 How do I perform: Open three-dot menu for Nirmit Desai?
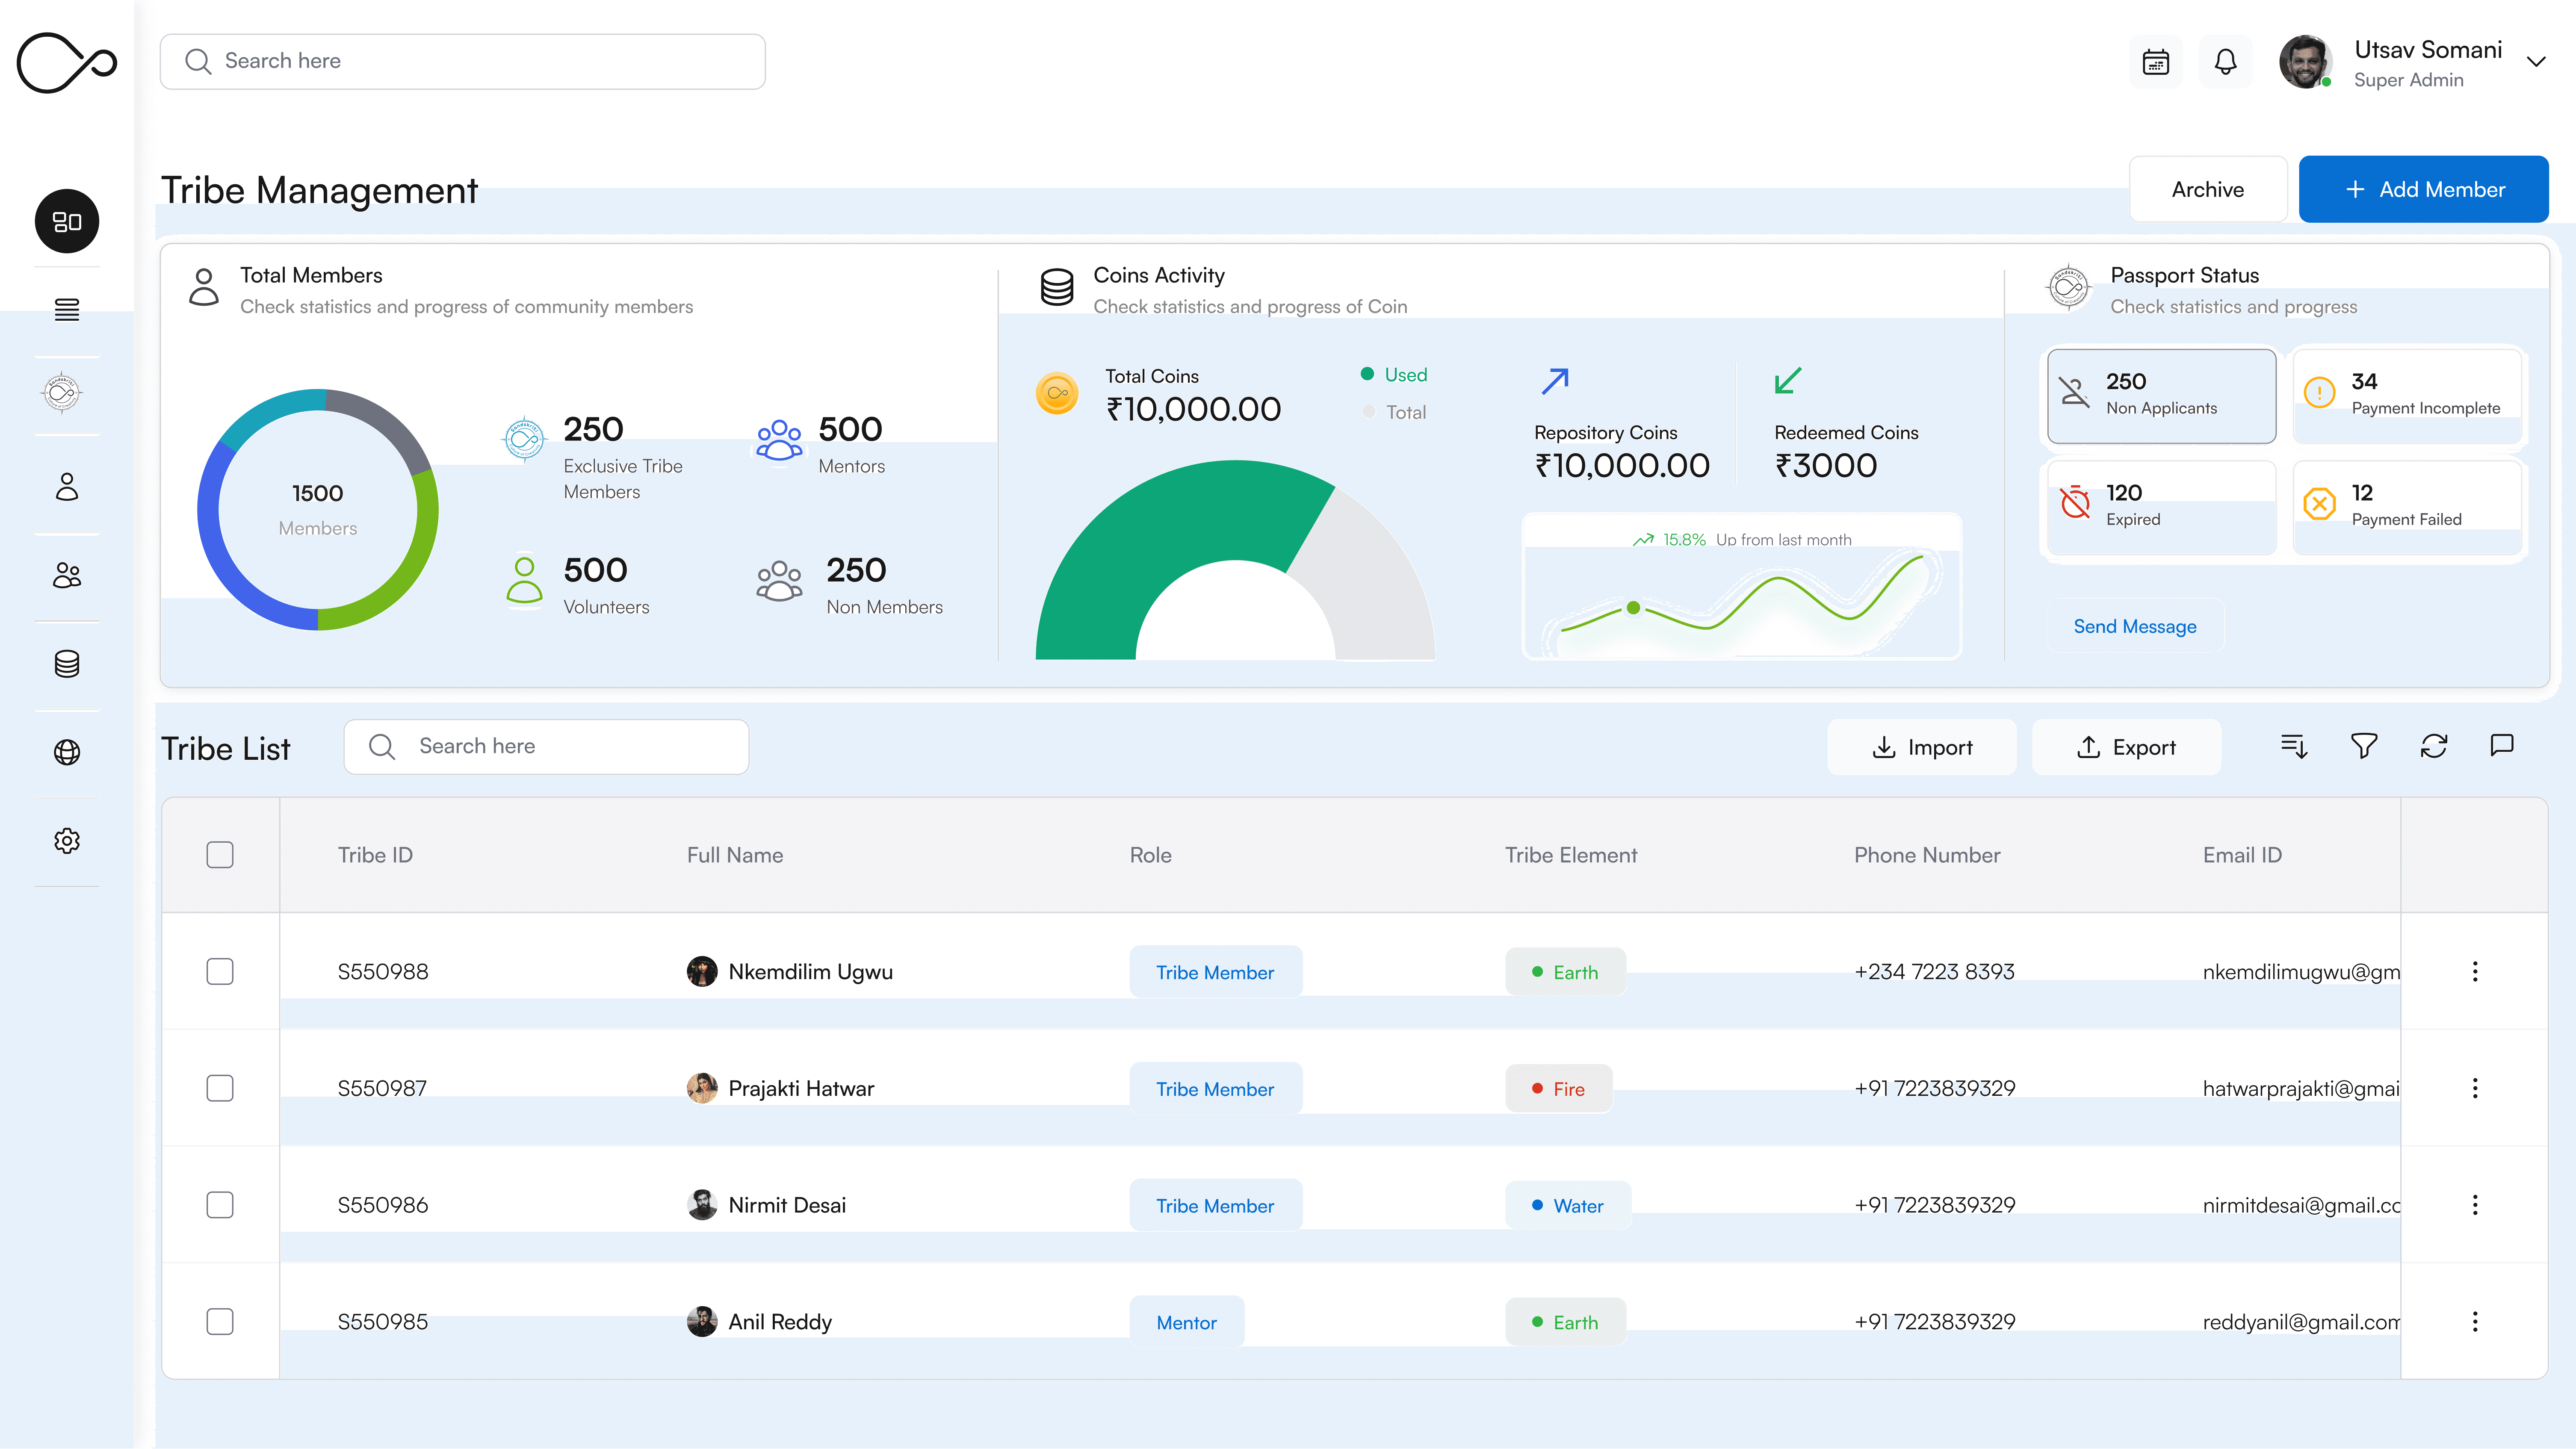[x=2475, y=1205]
